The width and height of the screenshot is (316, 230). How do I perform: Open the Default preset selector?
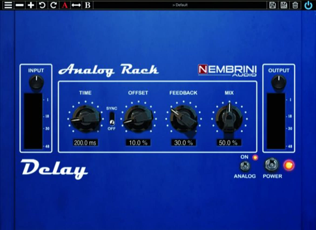tap(180, 5)
